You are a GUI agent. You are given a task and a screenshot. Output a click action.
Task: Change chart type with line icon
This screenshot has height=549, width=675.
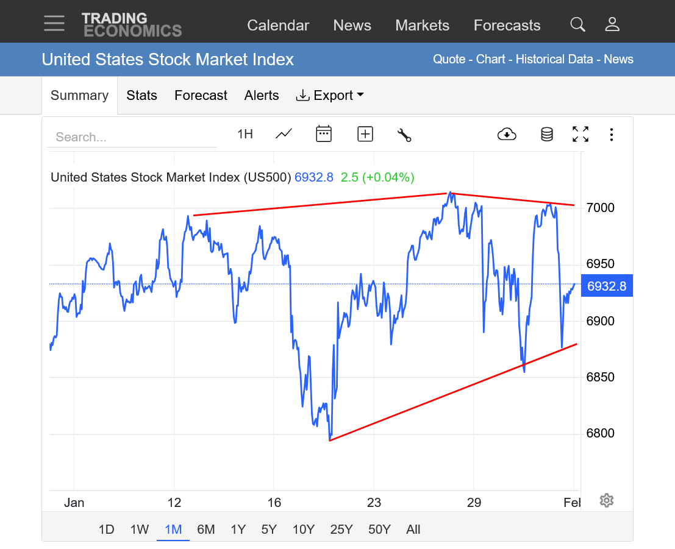click(284, 134)
